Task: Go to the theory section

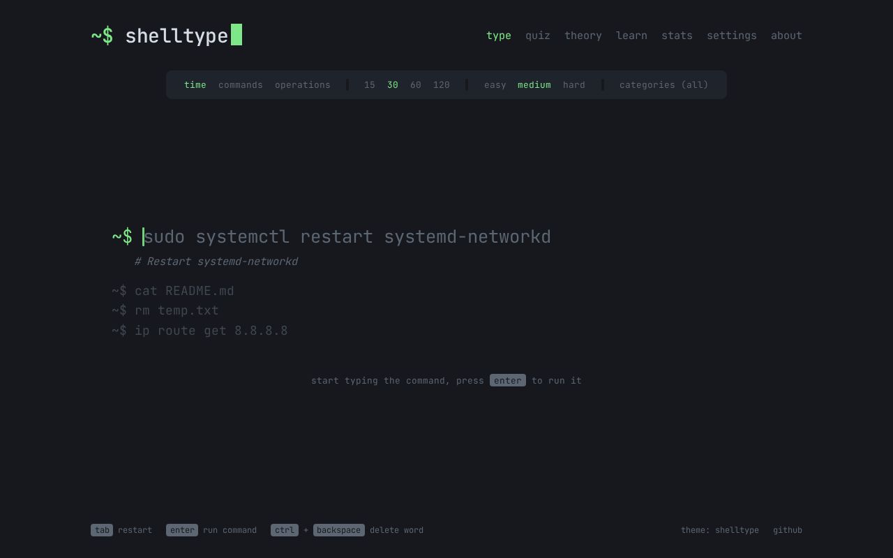Action: coord(583,36)
